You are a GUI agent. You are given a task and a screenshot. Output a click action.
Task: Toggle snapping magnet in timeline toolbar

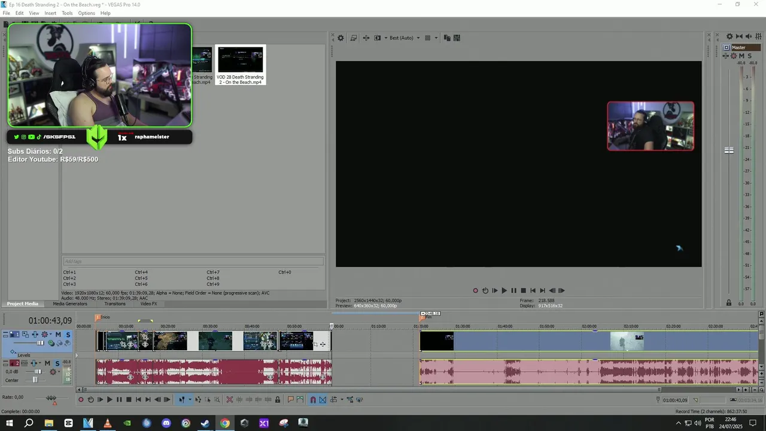[312, 399]
